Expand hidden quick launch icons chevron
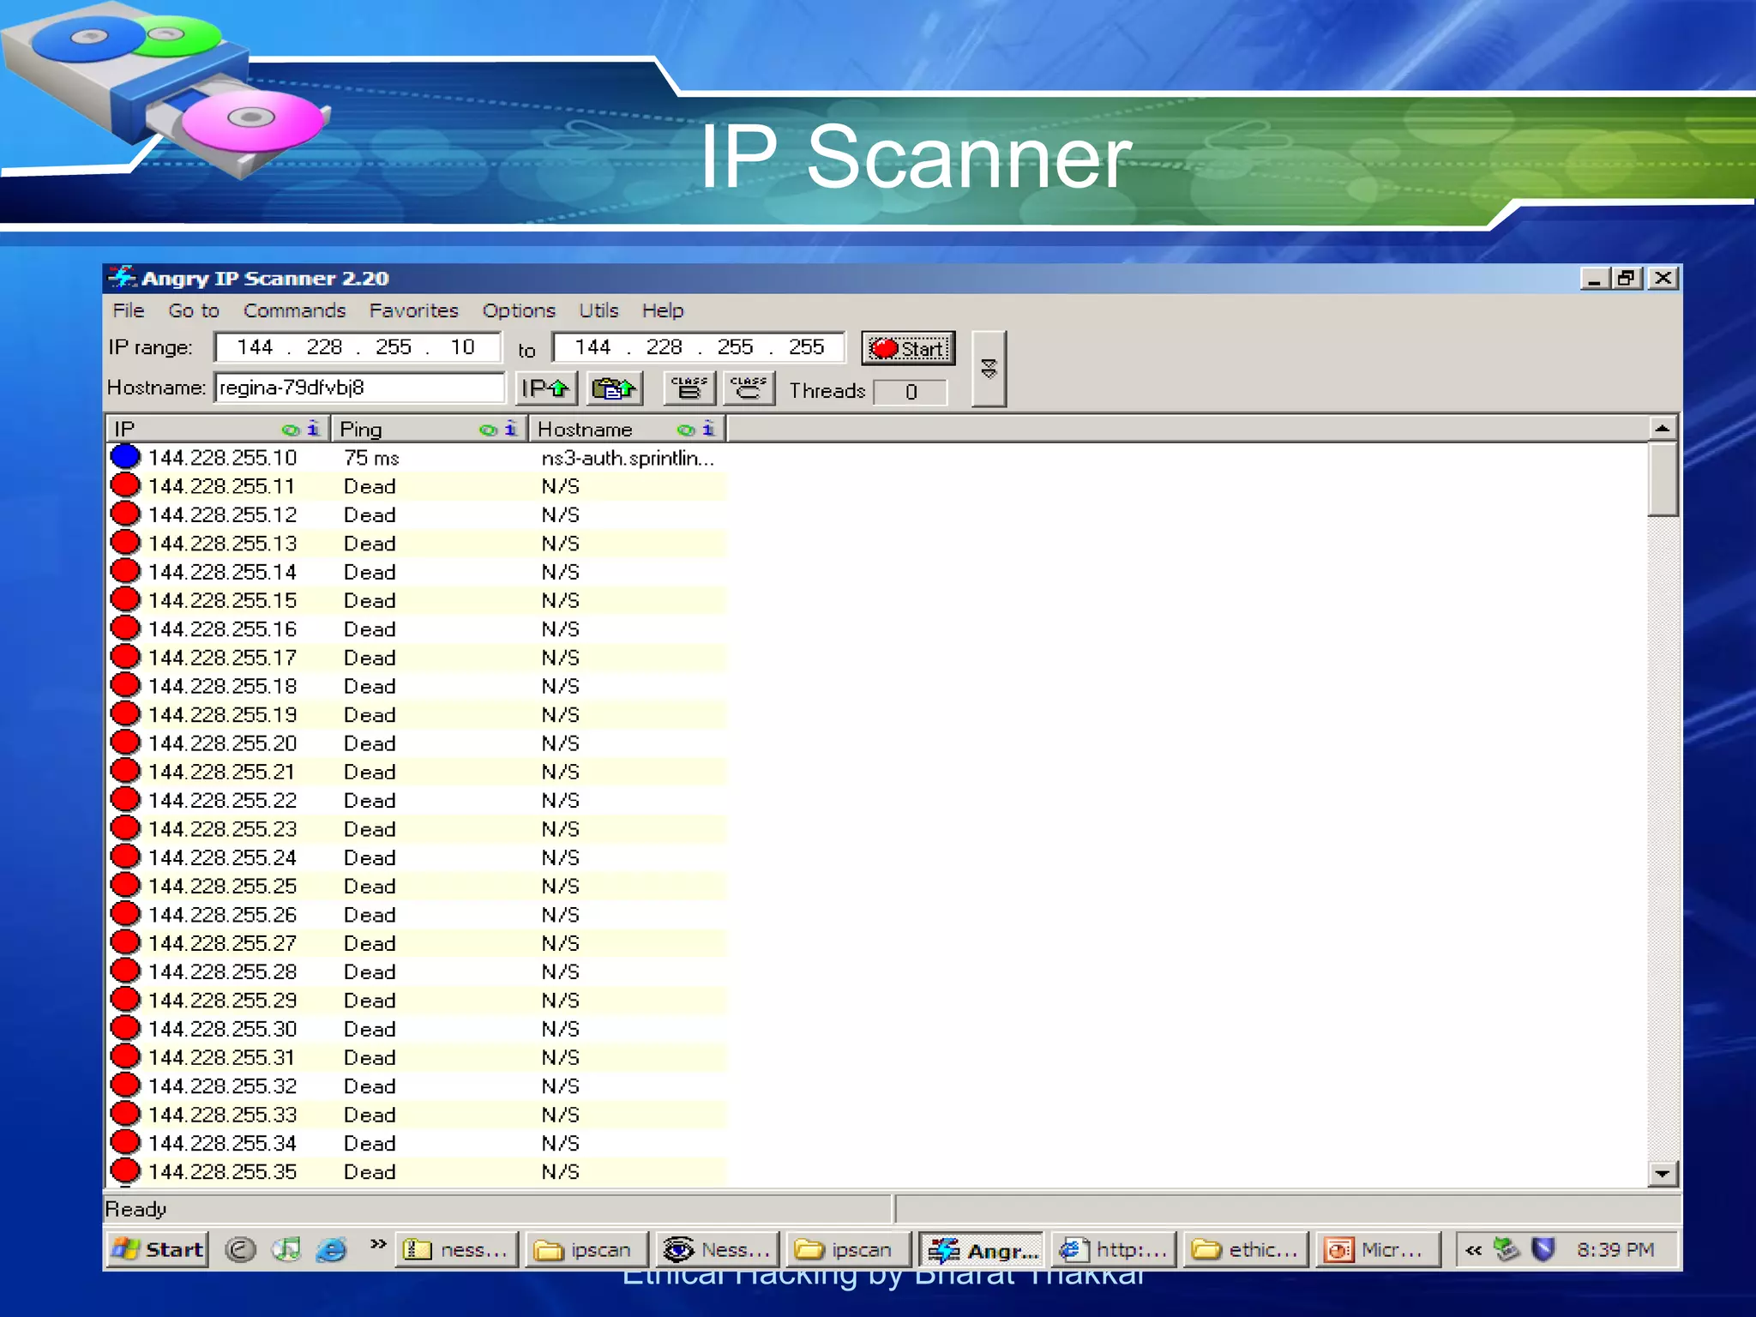This screenshot has height=1317, width=1756. tap(377, 1244)
